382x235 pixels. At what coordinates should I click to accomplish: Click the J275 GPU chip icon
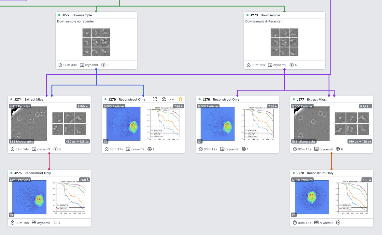[x=55, y=223]
